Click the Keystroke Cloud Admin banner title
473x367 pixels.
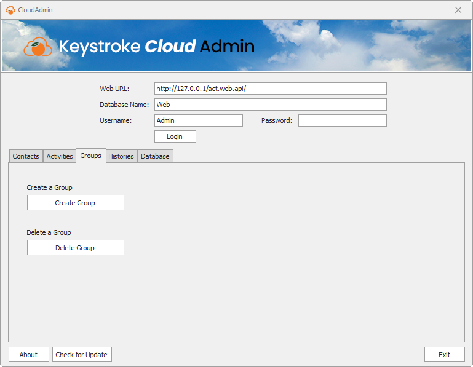(157, 47)
